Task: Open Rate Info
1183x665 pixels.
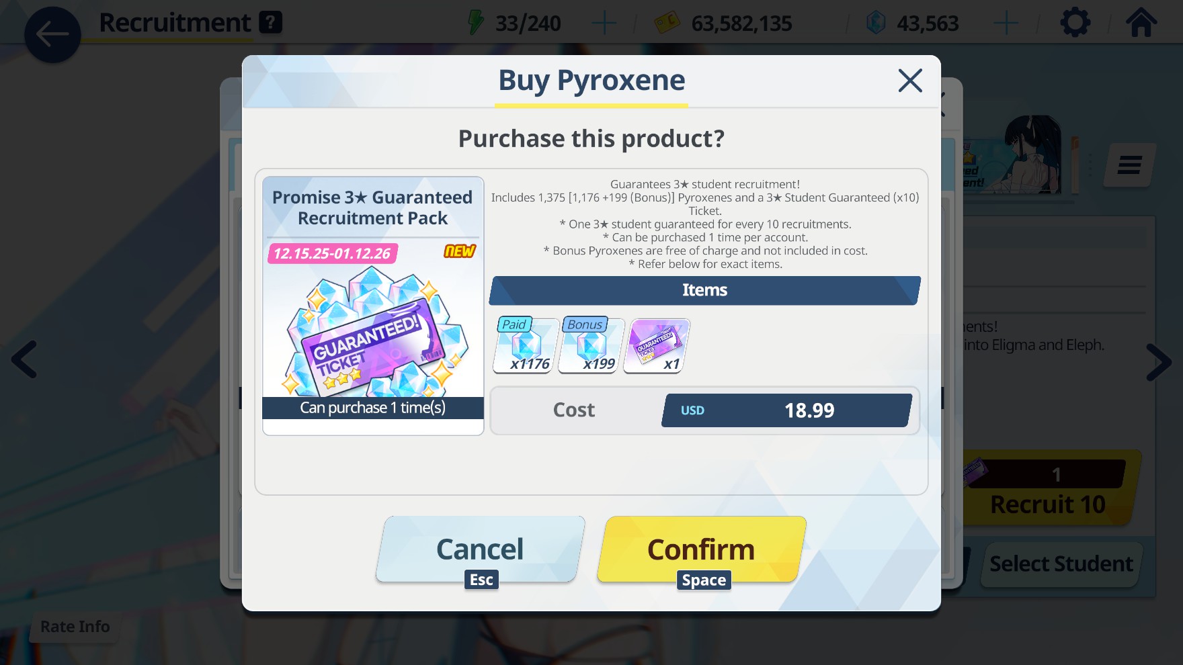Action: pos(75,627)
